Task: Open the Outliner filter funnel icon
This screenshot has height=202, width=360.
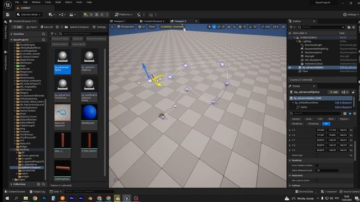Action: [x=292, y=27]
